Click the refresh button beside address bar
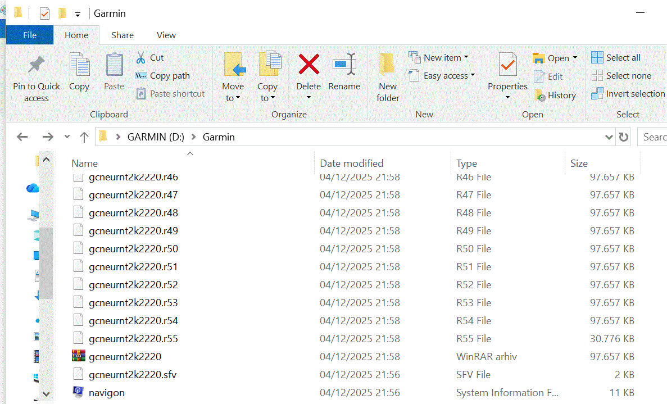The height and width of the screenshot is (404, 667). coord(623,137)
